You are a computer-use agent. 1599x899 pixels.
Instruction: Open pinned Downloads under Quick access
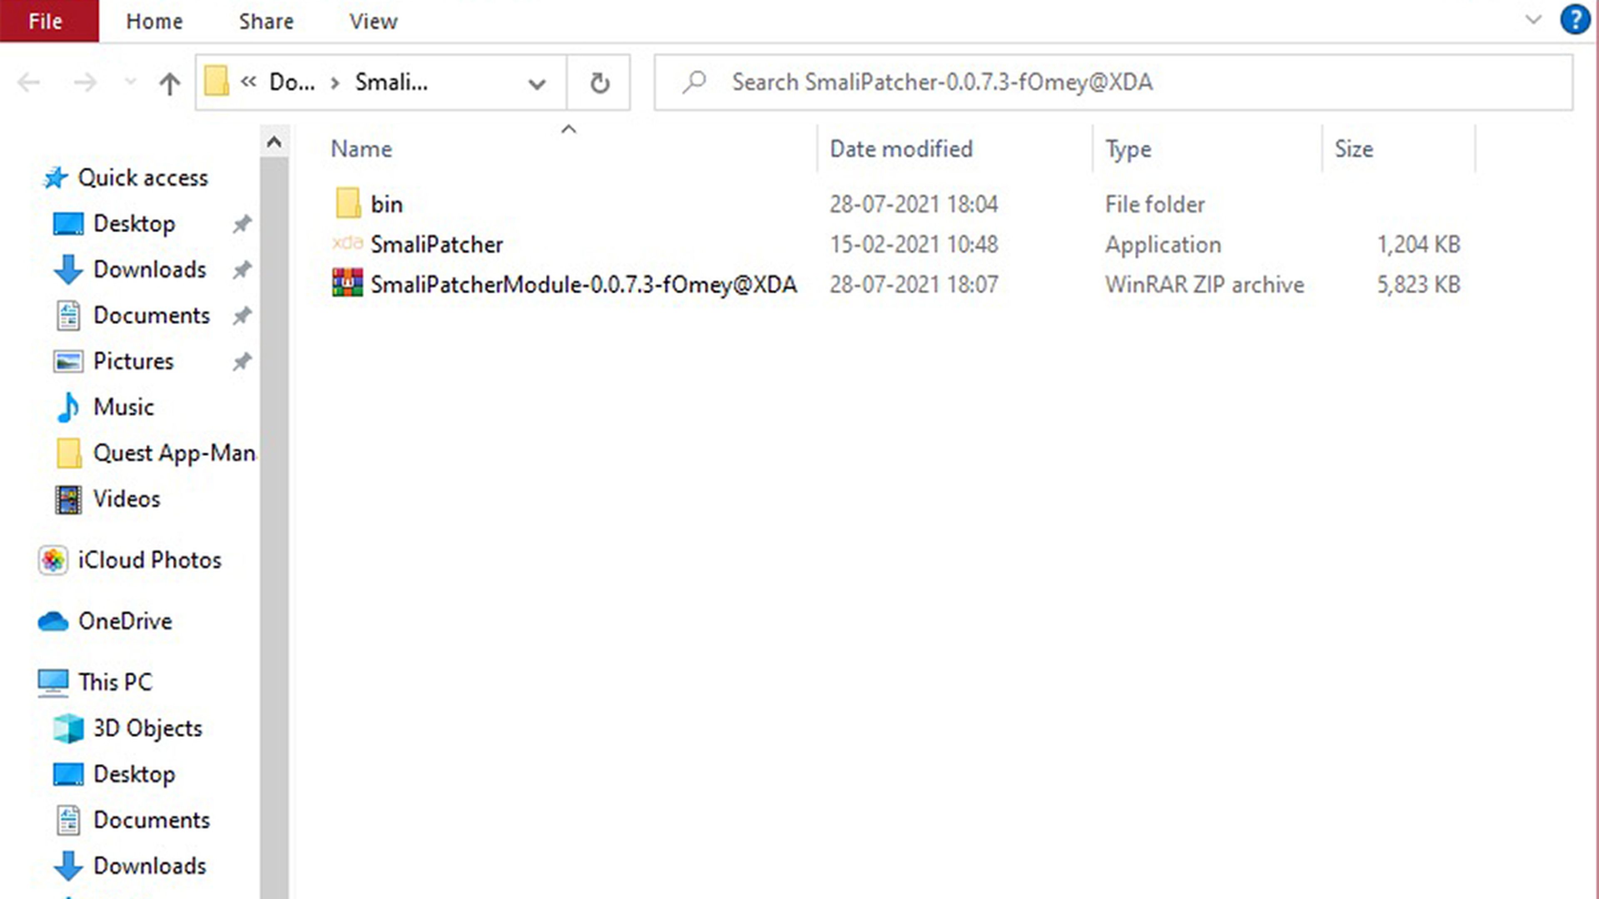coord(149,270)
